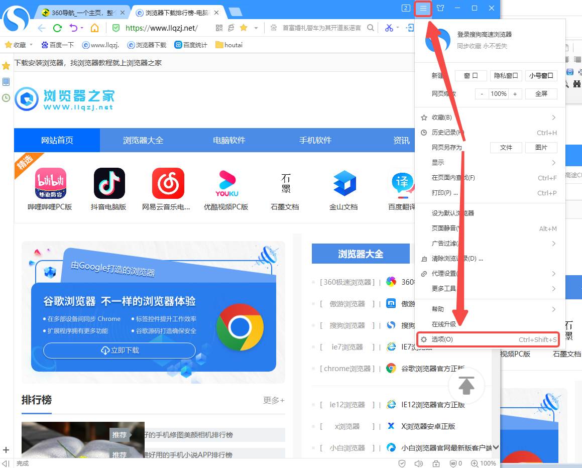The height and width of the screenshot is (468, 582).
Task: Choose 在线升级 from the menu
Action: tap(490, 324)
